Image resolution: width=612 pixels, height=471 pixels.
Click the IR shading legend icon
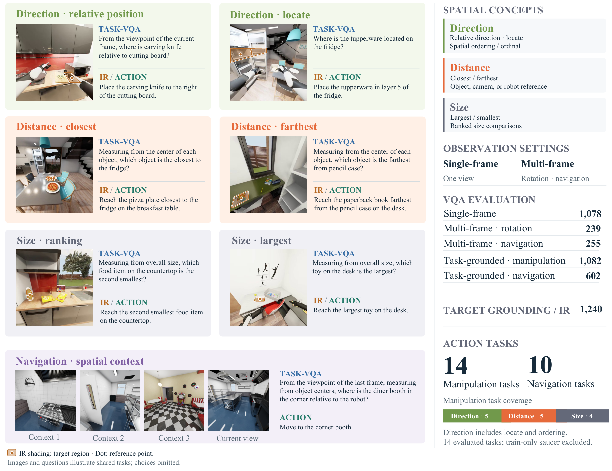(12, 453)
